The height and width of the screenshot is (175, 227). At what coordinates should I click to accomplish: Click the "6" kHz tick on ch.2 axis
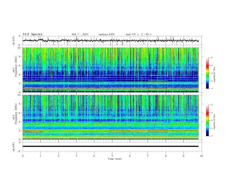[x=20, y=113]
